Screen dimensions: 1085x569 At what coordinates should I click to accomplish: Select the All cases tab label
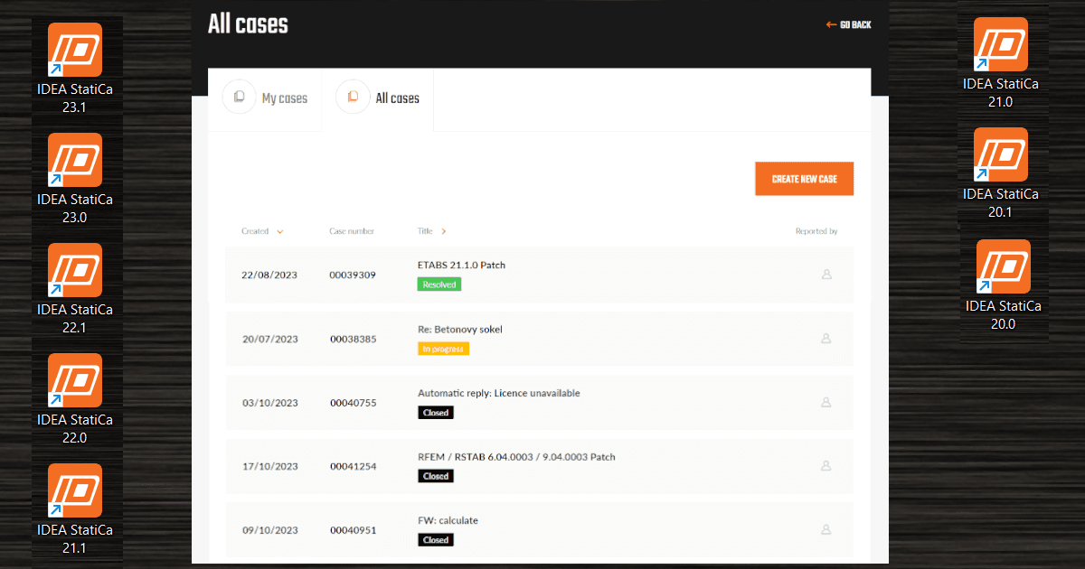point(398,98)
